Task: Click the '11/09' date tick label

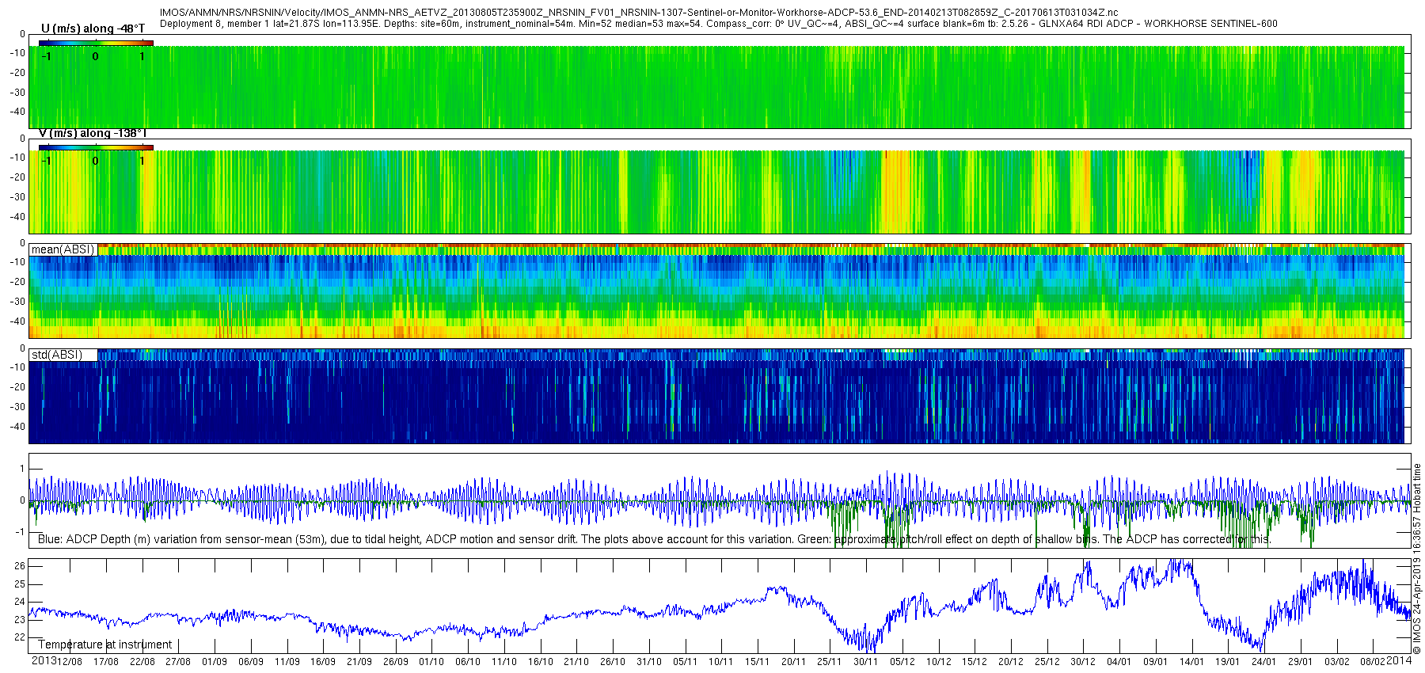Action: (x=287, y=662)
